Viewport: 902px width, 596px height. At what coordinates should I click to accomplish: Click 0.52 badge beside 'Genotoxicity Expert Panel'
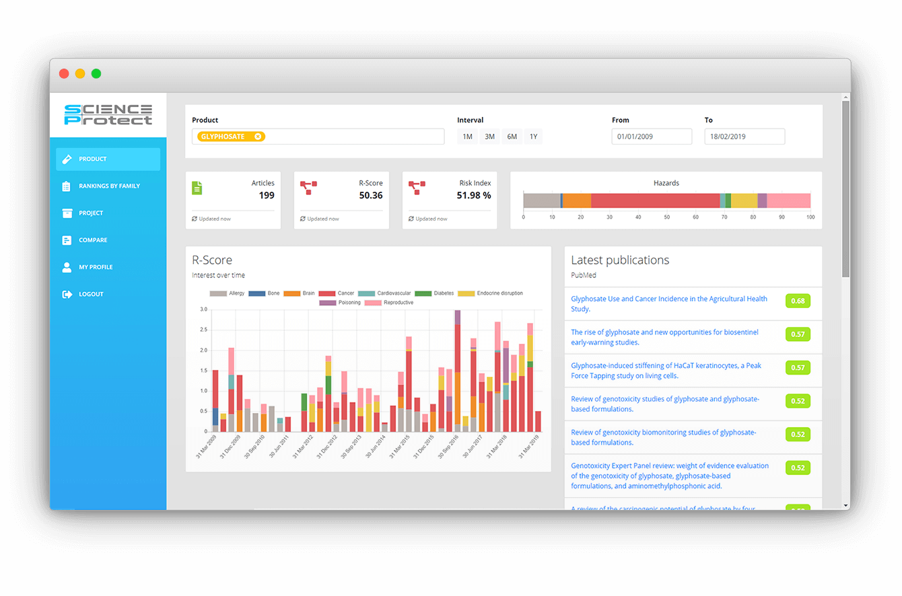[x=798, y=468]
